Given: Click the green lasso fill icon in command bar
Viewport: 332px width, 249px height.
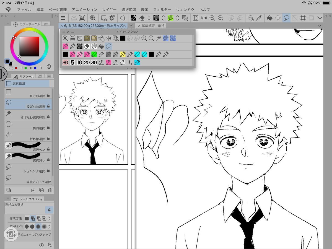Looking at the screenshot, I should tap(170, 18).
